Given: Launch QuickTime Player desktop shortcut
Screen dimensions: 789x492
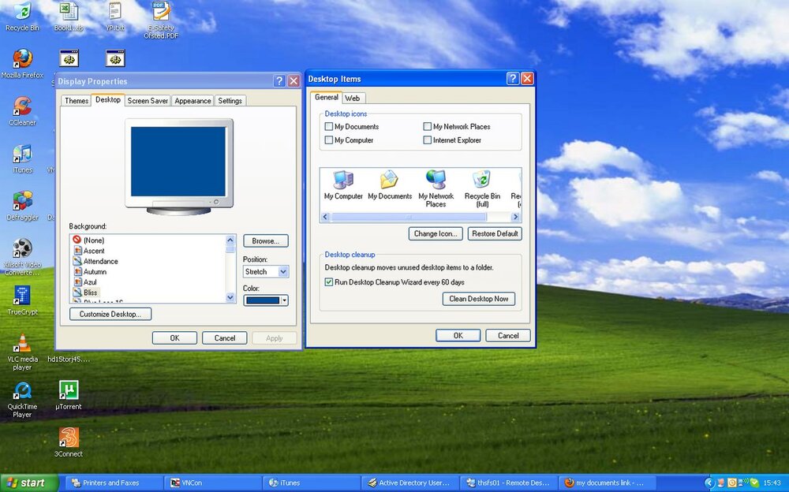Looking at the screenshot, I should pos(22,400).
